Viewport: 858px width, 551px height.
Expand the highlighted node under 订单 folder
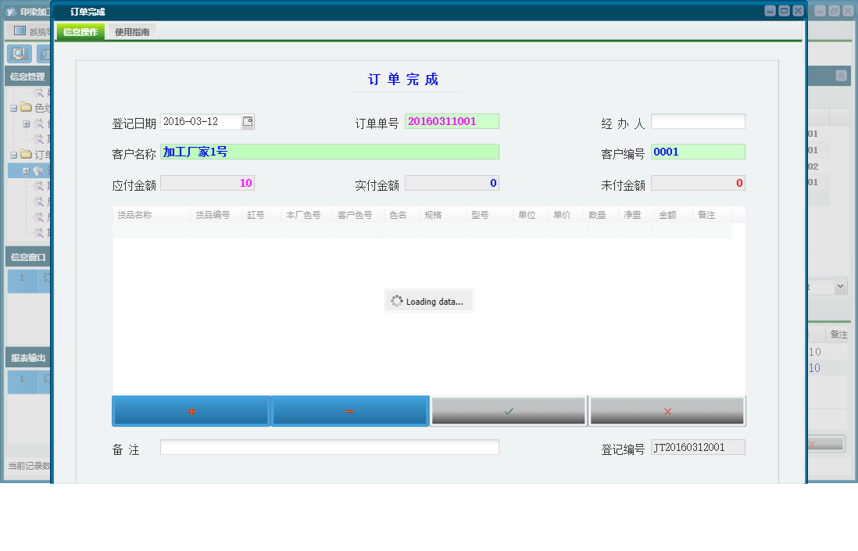pos(26,170)
